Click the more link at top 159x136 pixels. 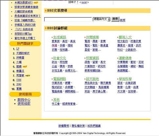point(84,2)
